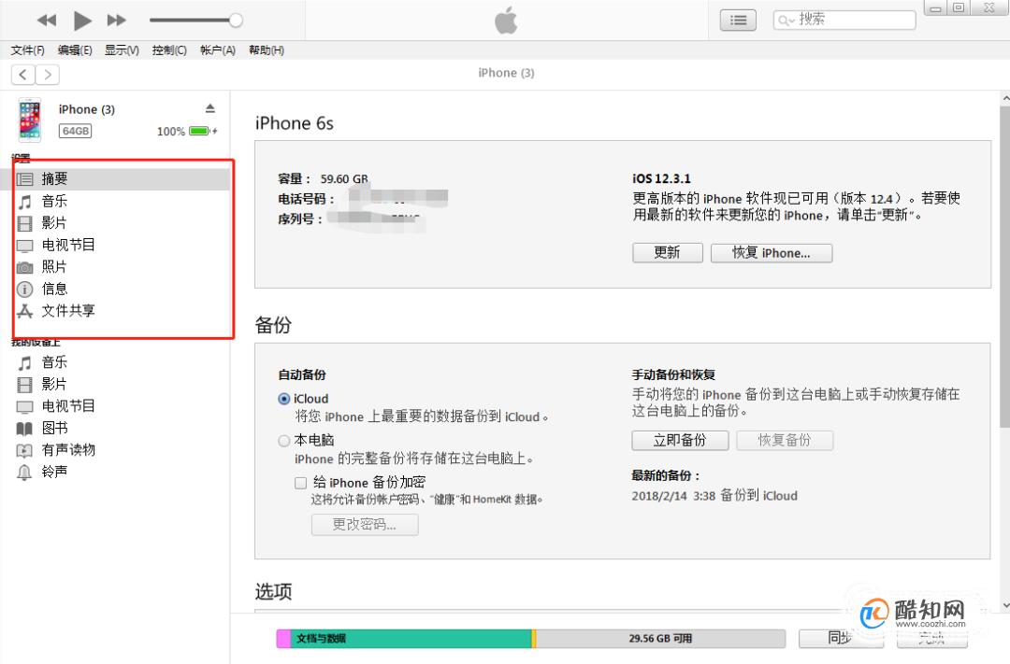
Task: Open the 帮助(H) menu
Action: tap(266, 50)
